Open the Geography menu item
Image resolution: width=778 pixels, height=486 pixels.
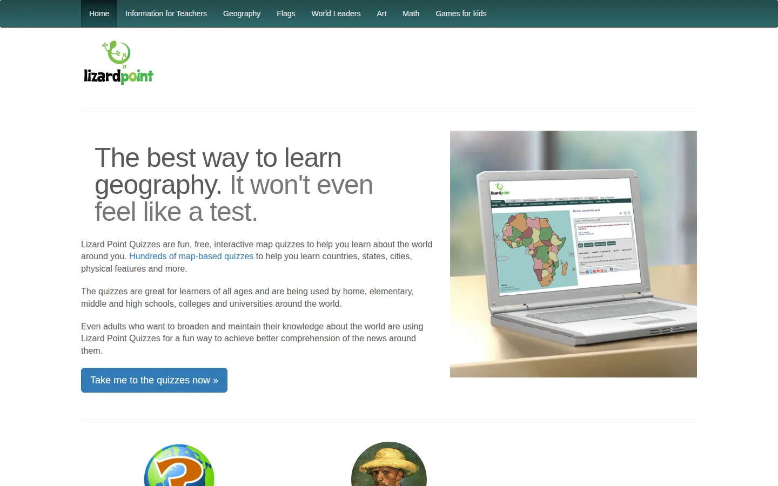(x=242, y=13)
